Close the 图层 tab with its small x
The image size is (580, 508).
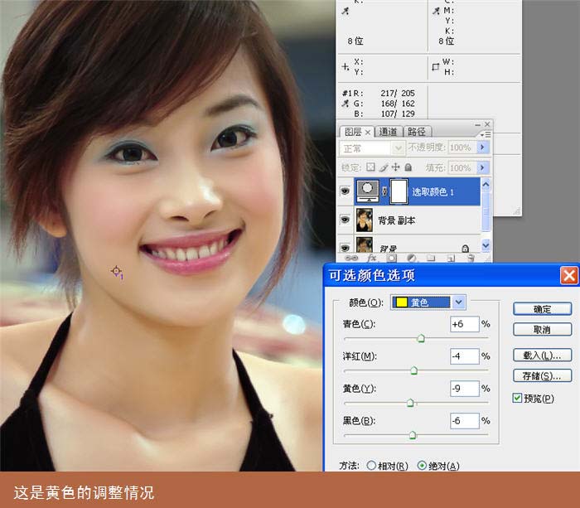(367, 132)
